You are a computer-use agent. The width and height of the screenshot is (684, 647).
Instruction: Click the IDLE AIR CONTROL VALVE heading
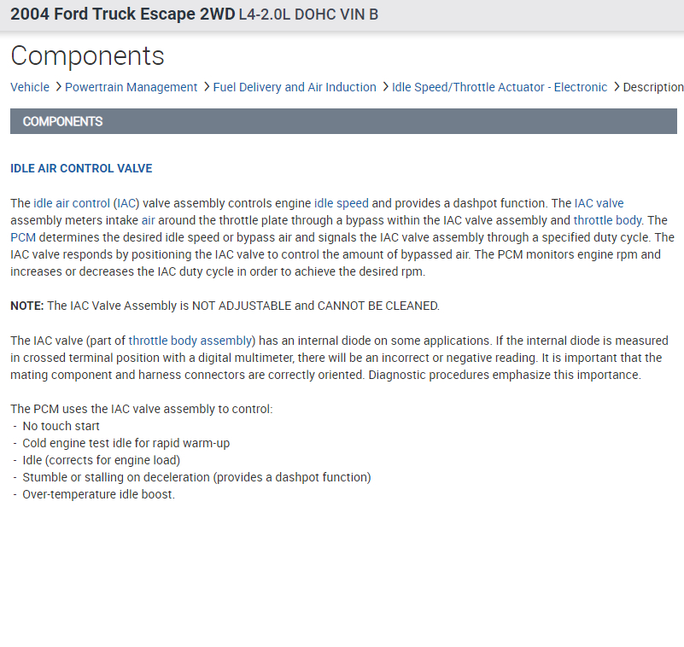81,168
